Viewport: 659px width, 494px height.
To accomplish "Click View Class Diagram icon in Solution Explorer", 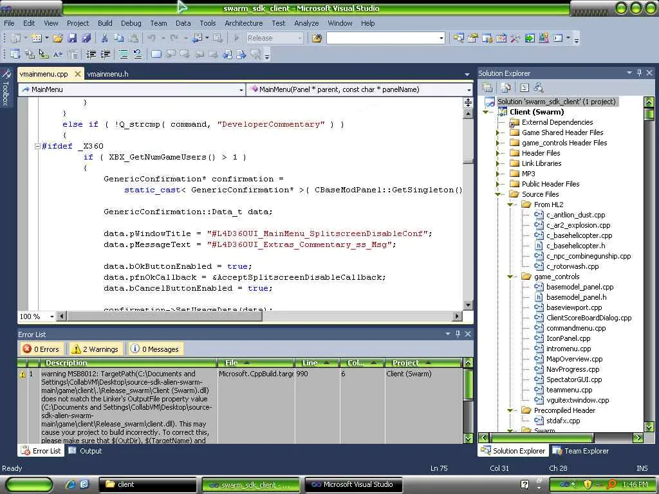I will [539, 87].
